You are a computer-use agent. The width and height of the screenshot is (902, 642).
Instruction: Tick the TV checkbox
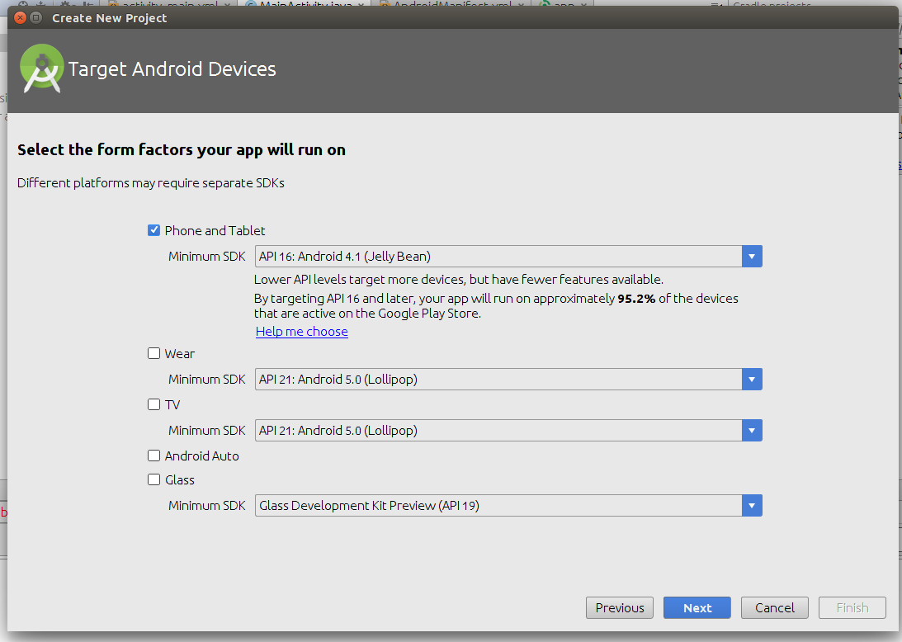click(x=153, y=404)
